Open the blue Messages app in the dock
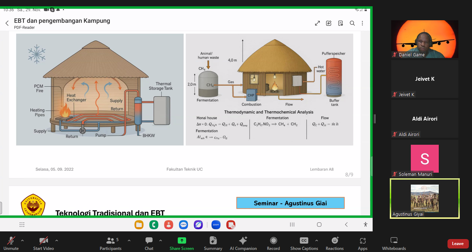The height and width of the screenshot is (252, 472). click(x=183, y=225)
